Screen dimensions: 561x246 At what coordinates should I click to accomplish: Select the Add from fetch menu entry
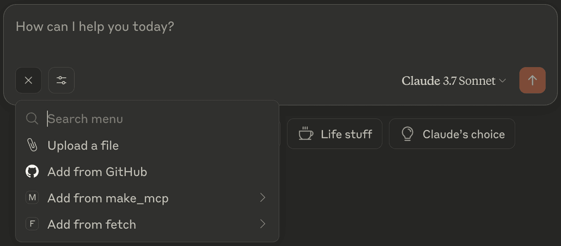(x=147, y=224)
